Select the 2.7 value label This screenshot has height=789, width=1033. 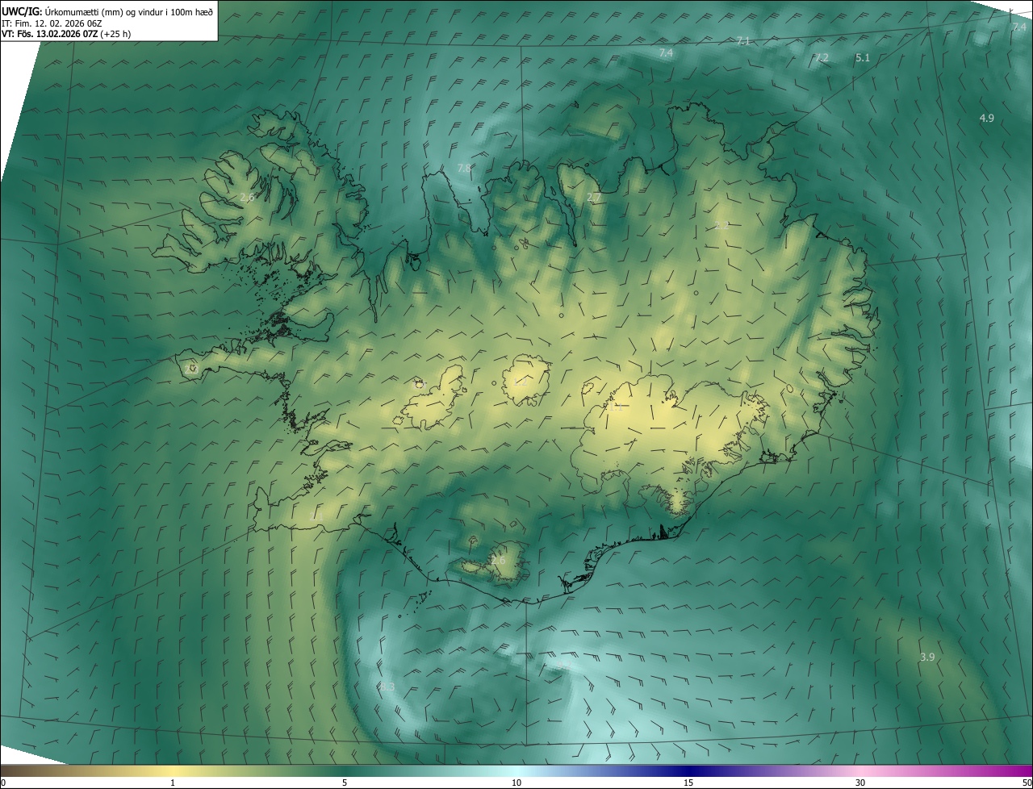[x=594, y=198]
